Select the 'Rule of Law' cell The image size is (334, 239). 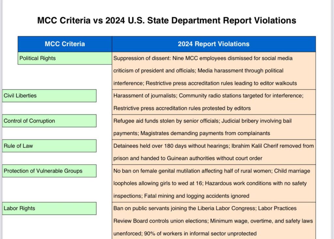point(49,146)
